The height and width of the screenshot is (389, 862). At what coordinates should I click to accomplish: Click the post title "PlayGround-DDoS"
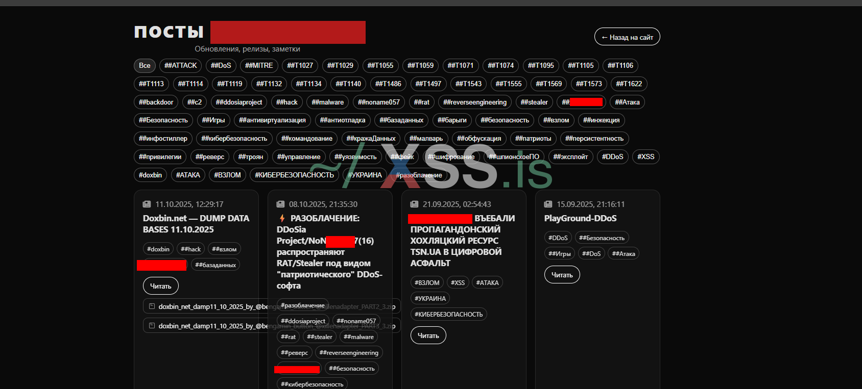(x=581, y=218)
